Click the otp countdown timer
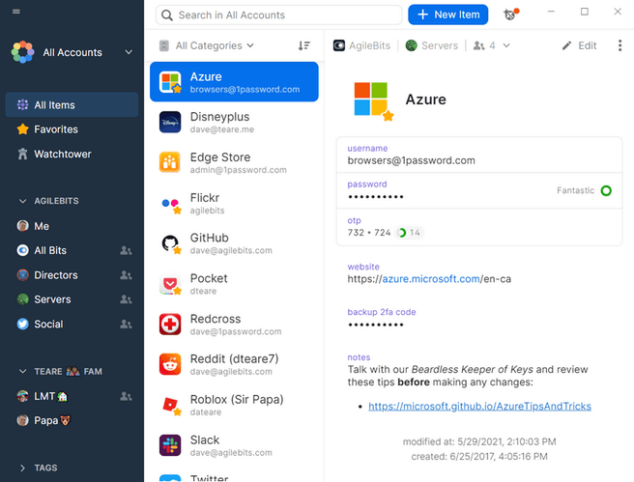 [409, 233]
